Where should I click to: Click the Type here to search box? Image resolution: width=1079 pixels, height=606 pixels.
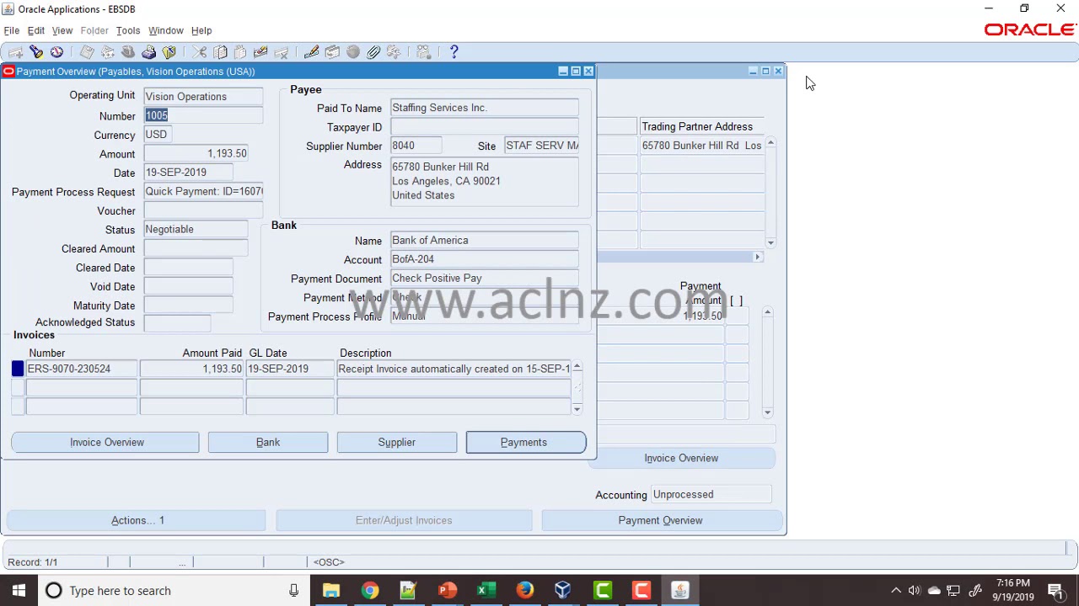pyautogui.click(x=173, y=591)
